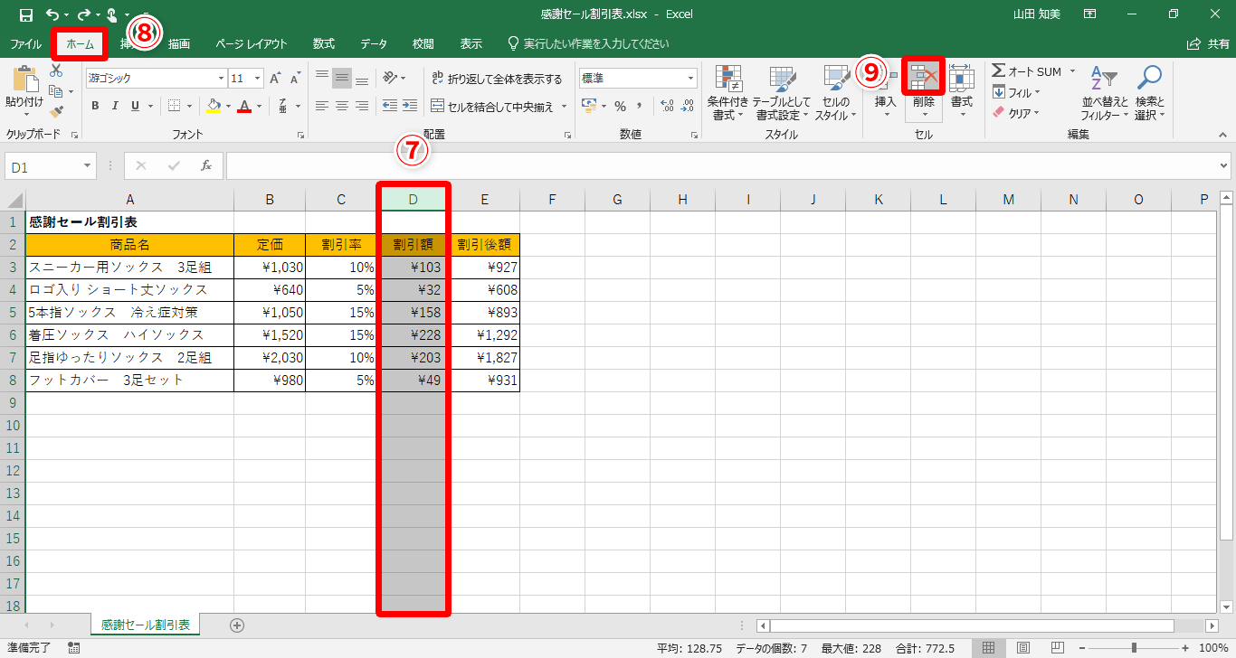1236x658 pixels.
Task: Click the 共有 share button
Action: (x=1209, y=43)
